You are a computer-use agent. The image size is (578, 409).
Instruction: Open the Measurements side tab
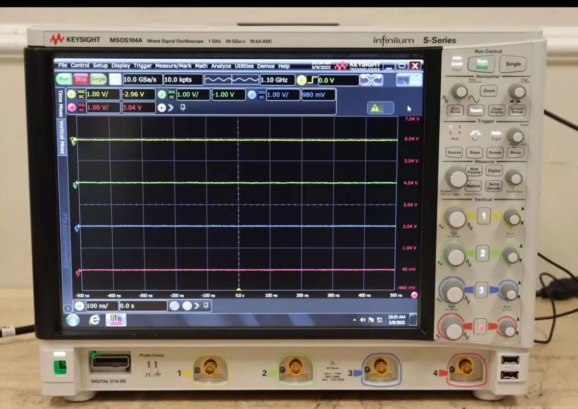point(64,240)
